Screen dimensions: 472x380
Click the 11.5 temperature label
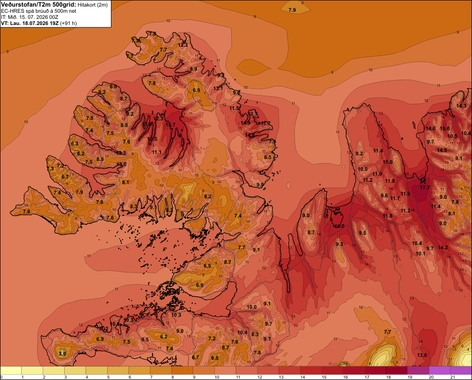click(x=234, y=109)
